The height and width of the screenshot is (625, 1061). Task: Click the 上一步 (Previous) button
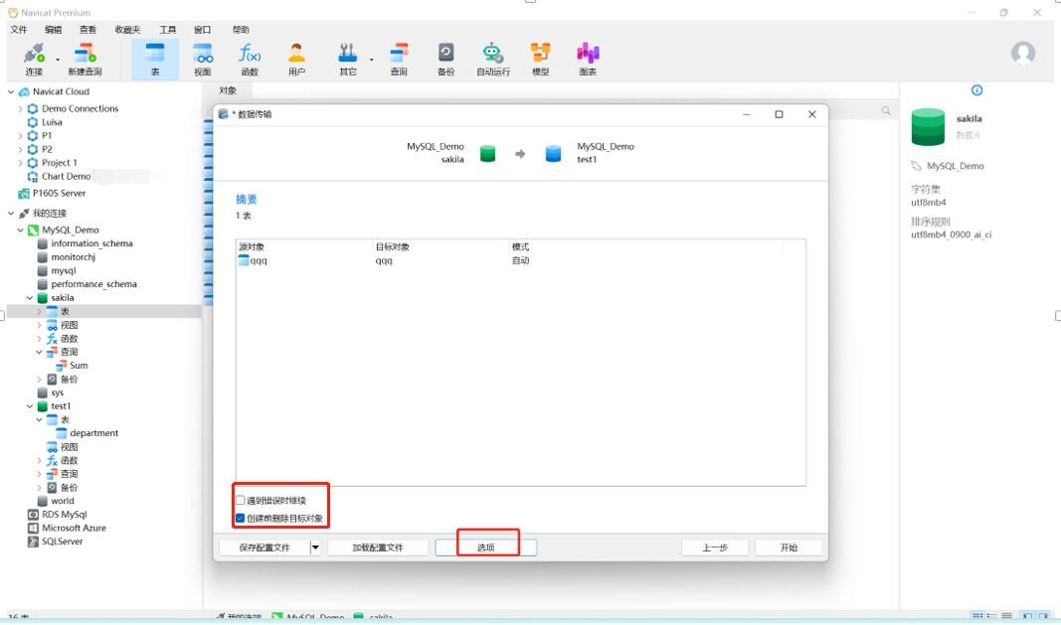click(x=715, y=547)
